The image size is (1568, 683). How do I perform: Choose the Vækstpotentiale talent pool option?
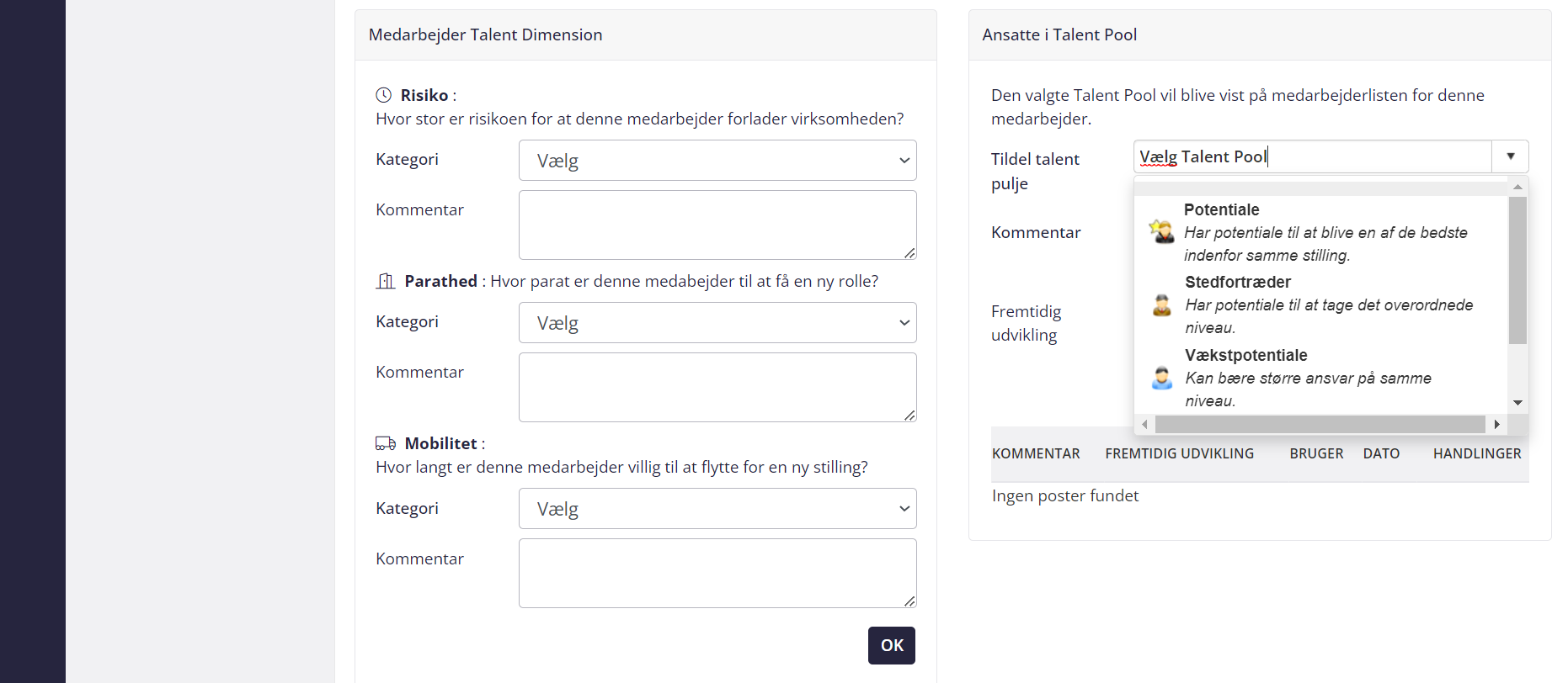(x=1321, y=378)
